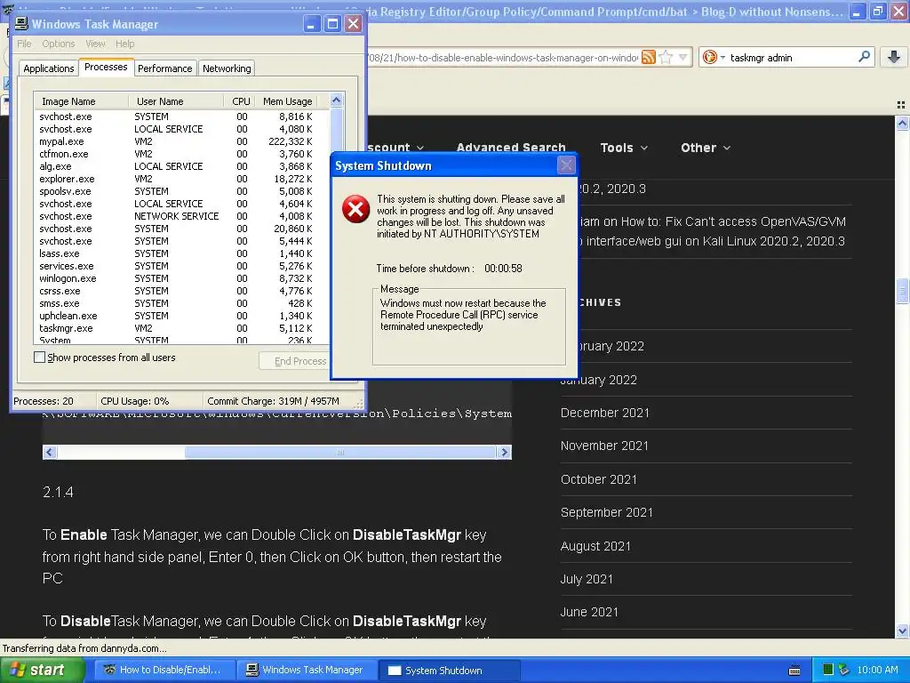Sort processes by CPU column

point(240,101)
